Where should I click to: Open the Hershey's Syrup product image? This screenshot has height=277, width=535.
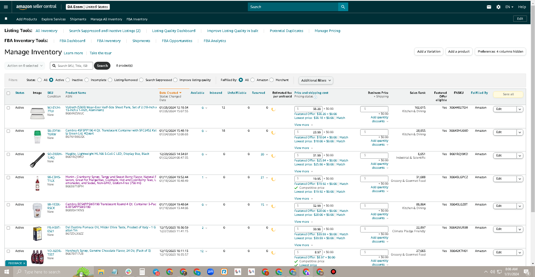(37, 257)
